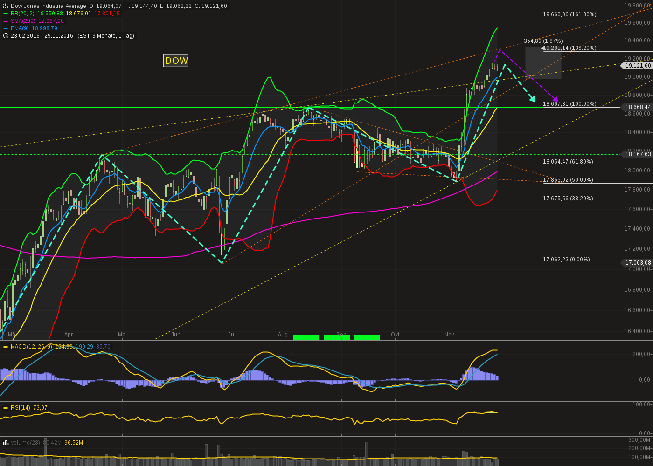Click the grey measurement box near 19.200
The image size is (653, 466).
(543, 63)
